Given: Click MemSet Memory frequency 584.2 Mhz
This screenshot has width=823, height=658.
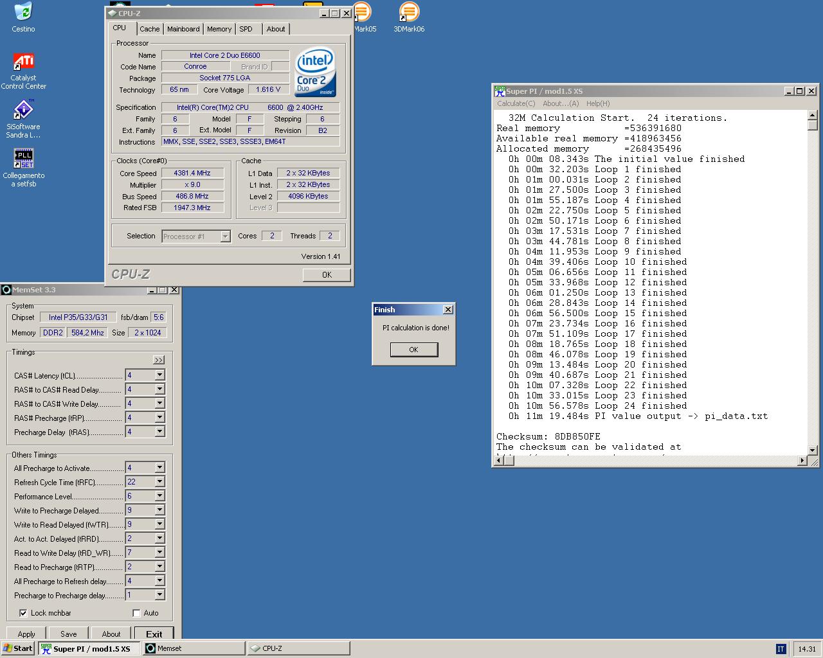Looking at the screenshot, I should (x=88, y=333).
